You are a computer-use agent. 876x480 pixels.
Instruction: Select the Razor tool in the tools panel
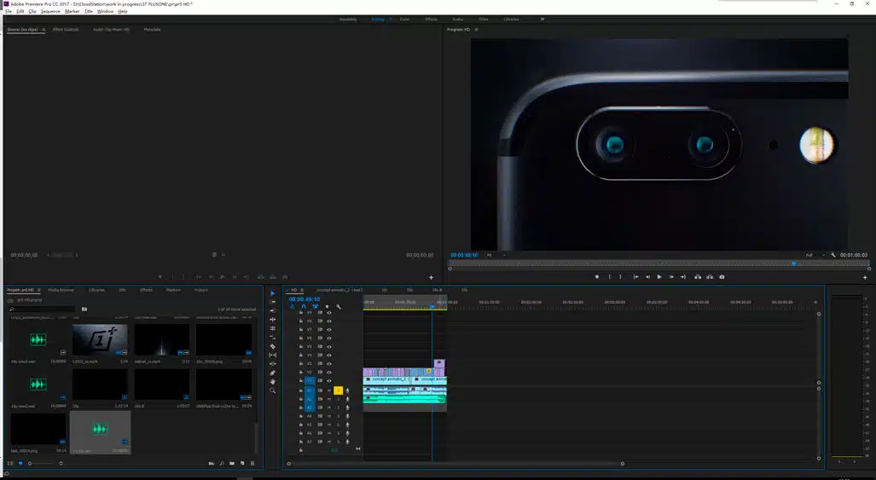[272, 346]
